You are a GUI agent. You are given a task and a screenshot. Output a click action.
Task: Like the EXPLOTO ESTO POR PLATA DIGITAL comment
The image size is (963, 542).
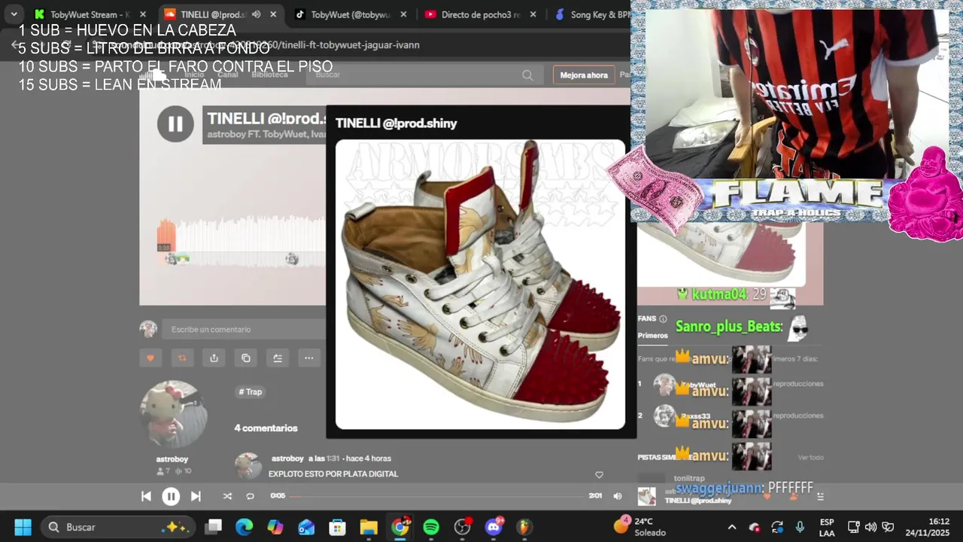[599, 474]
